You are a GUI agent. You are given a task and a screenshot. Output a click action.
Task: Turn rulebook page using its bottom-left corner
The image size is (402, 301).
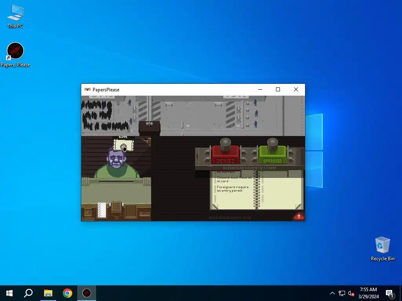(215, 206)
